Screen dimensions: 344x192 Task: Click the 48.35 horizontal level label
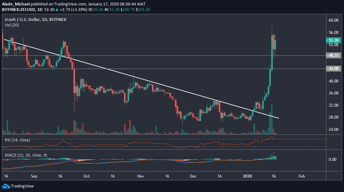[333, 55]
